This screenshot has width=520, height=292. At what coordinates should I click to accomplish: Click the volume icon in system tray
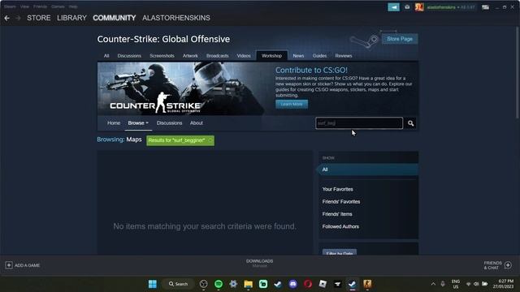pos(476,284)
